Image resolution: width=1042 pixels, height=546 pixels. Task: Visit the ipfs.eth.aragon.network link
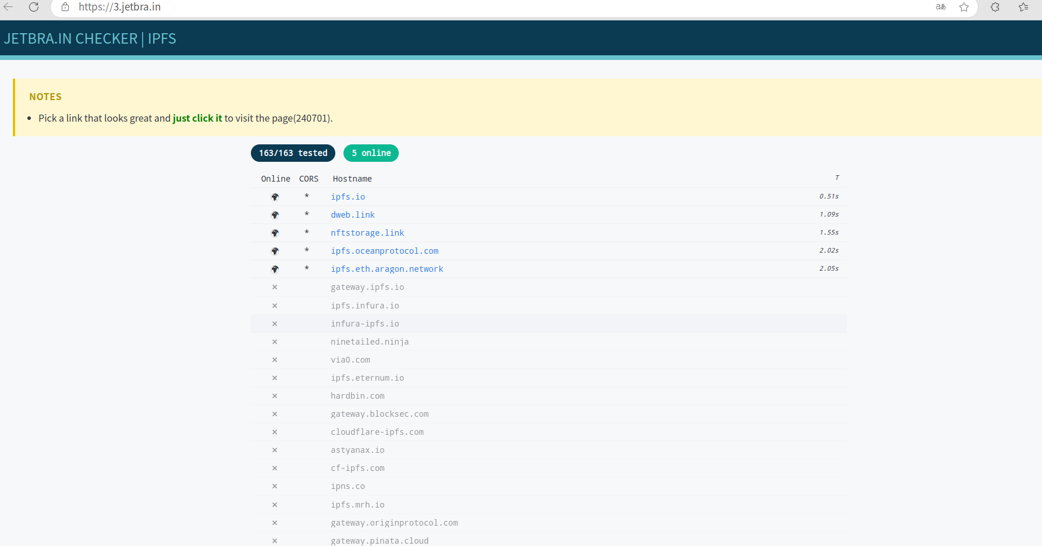pyautogui.click(x=387, y=269)
